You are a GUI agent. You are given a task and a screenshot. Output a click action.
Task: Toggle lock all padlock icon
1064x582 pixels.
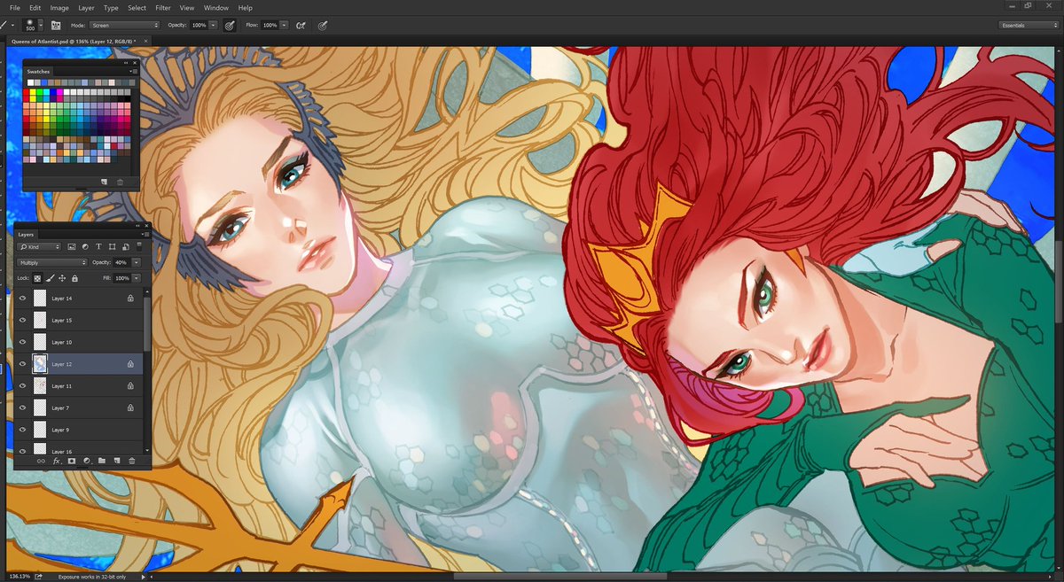coord(74,278)
